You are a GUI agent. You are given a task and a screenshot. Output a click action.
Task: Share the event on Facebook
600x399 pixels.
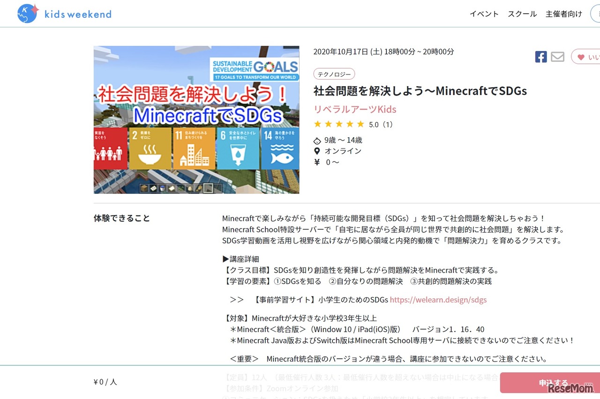pyautogui.click(x=540, y=57)
